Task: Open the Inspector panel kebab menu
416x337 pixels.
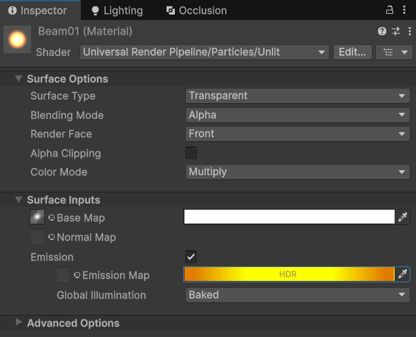Action: [405, 10]
